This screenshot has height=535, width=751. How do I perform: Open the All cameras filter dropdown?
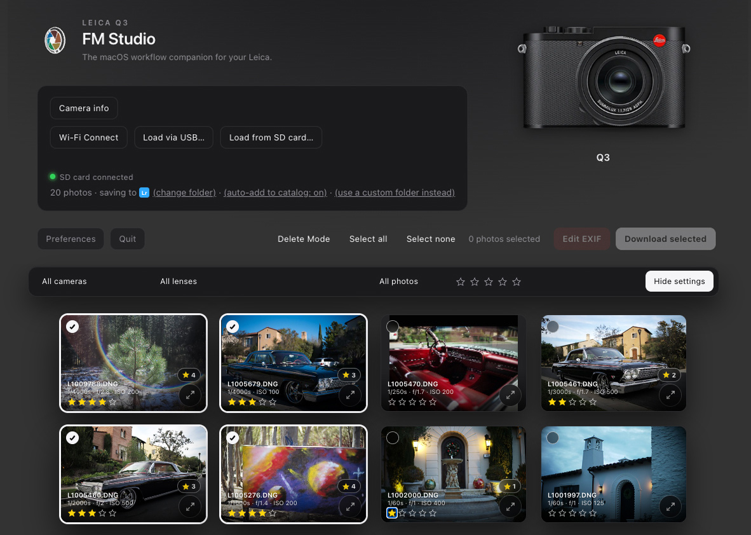tap(64, 281)
